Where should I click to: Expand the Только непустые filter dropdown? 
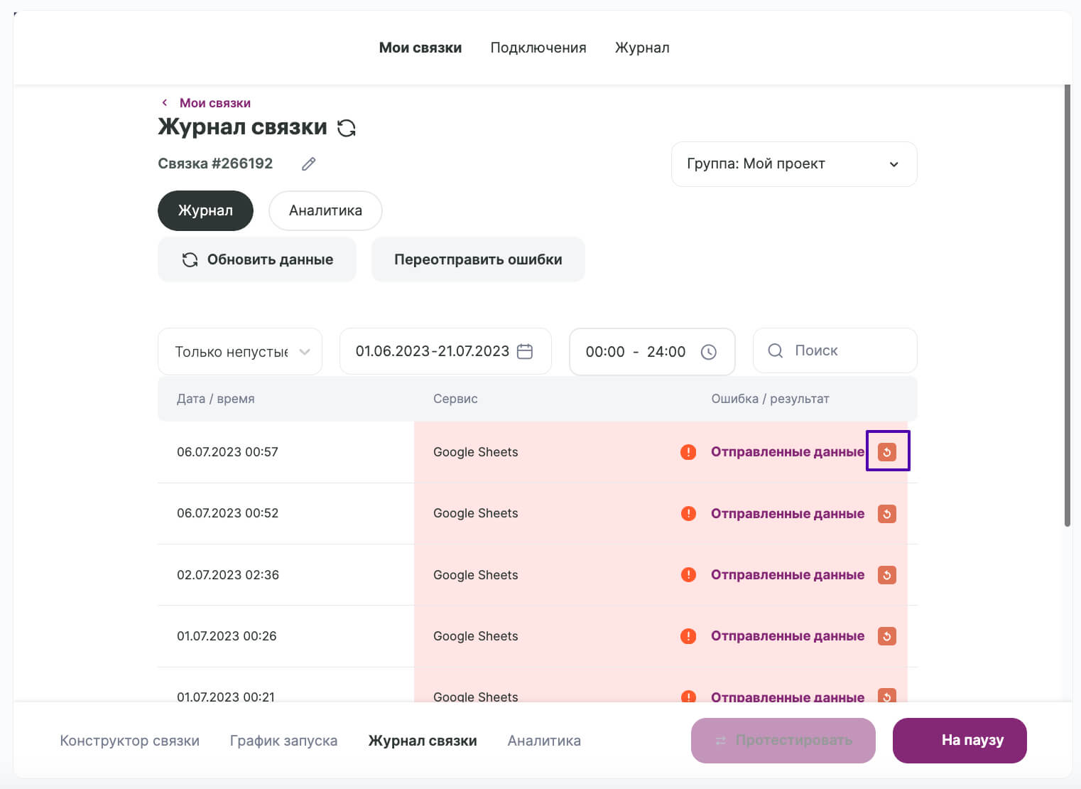pyautogui.click(x=240, y=351)
